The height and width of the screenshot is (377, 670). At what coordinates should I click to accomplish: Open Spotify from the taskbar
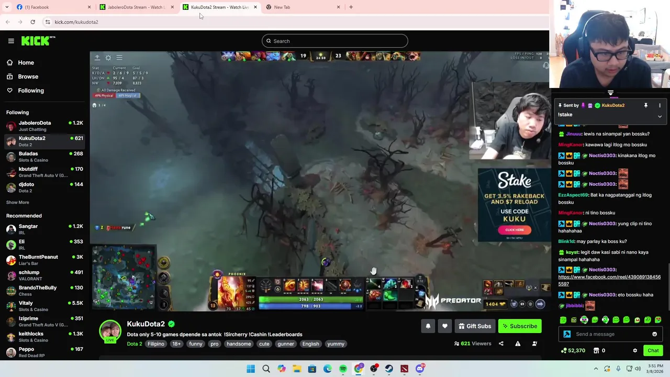pos(343,369)
